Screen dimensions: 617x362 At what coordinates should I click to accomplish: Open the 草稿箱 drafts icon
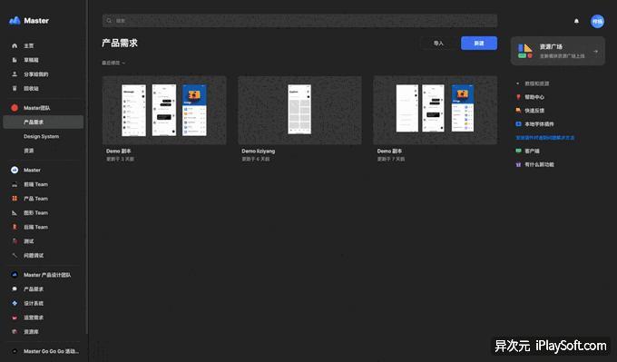click(x=15, y=60)
